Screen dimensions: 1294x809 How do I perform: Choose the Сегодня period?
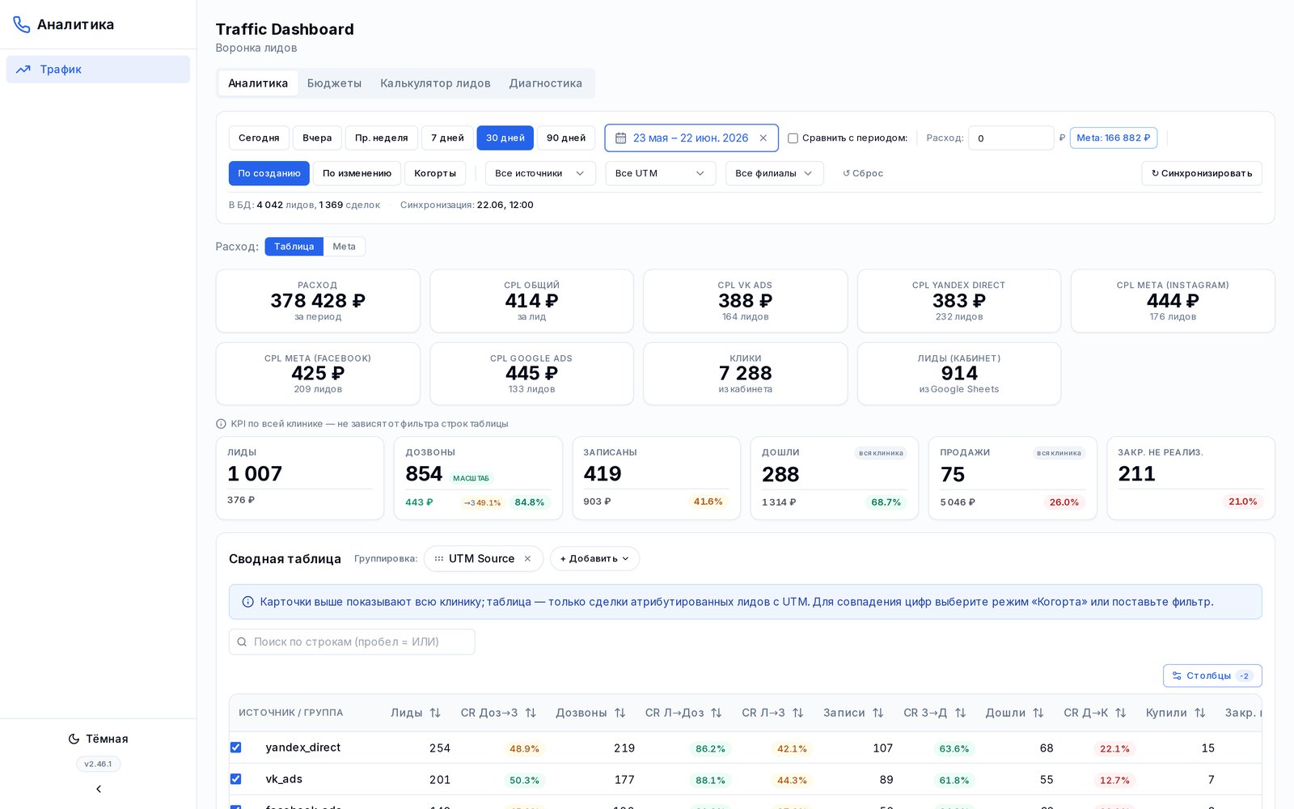[x=259, y=138]
